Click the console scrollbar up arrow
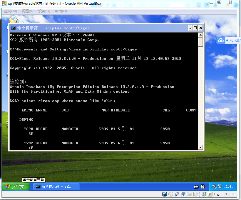This screenshot has width=241, height=200. 200,35
